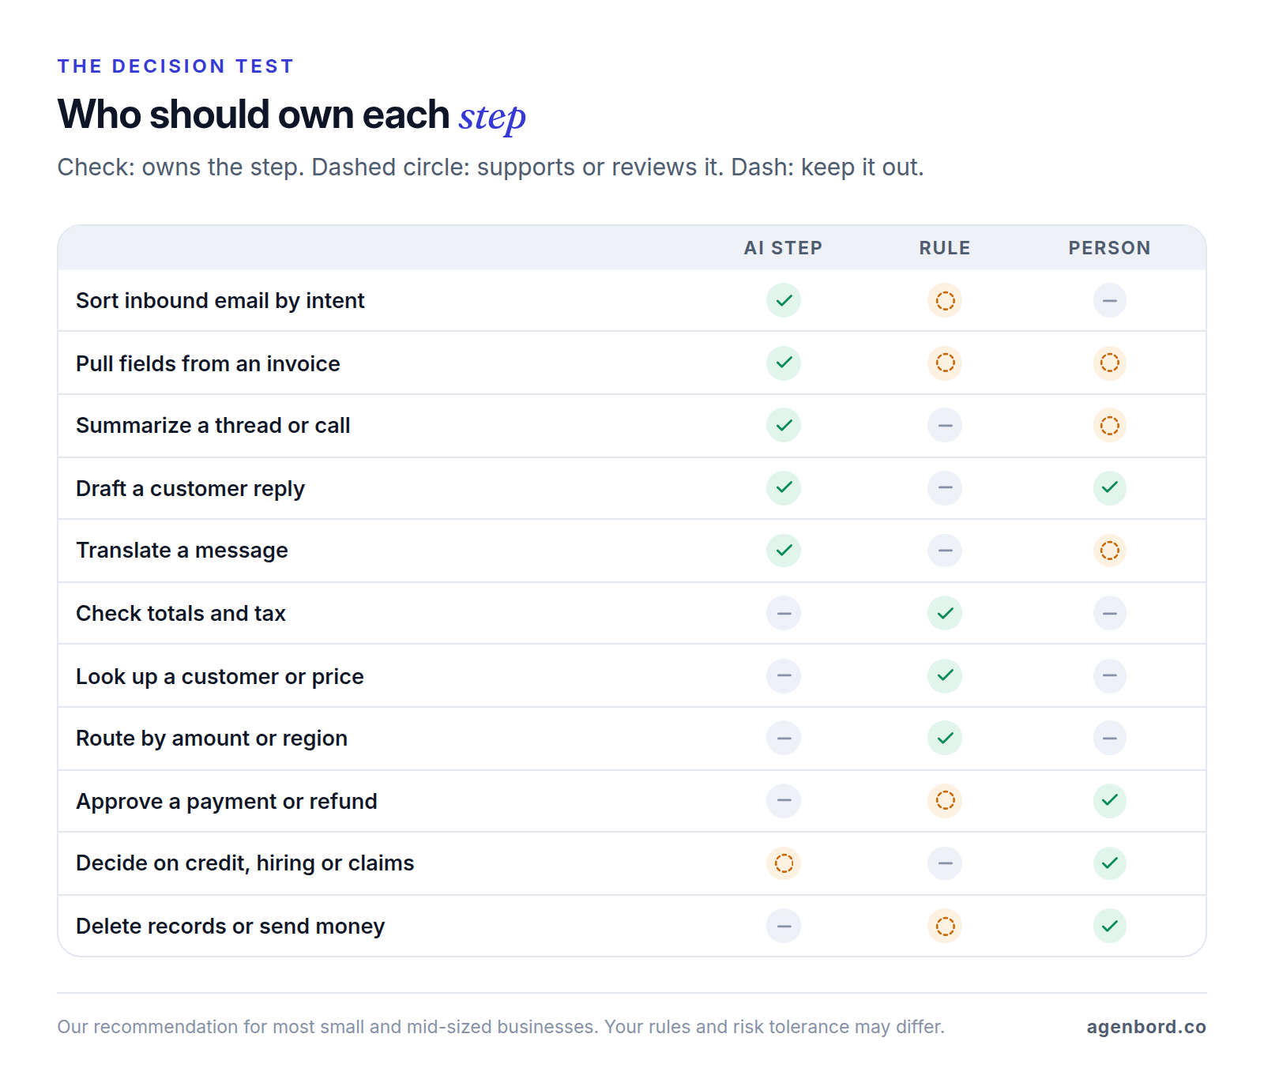The width and height of the screenshot is (1264, 1079).
Task: Click AI Step dash for Delete records row
Action: pyautogui.click(x=784, y=926)
